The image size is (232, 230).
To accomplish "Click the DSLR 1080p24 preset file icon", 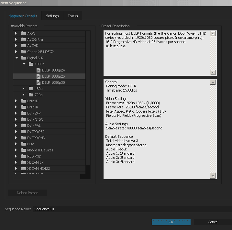I will [x=39, y=70].
